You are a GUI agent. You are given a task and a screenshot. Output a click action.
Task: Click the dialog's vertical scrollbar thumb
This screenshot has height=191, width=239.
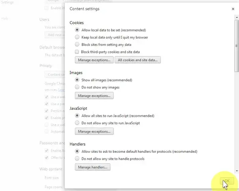point(237,46)
